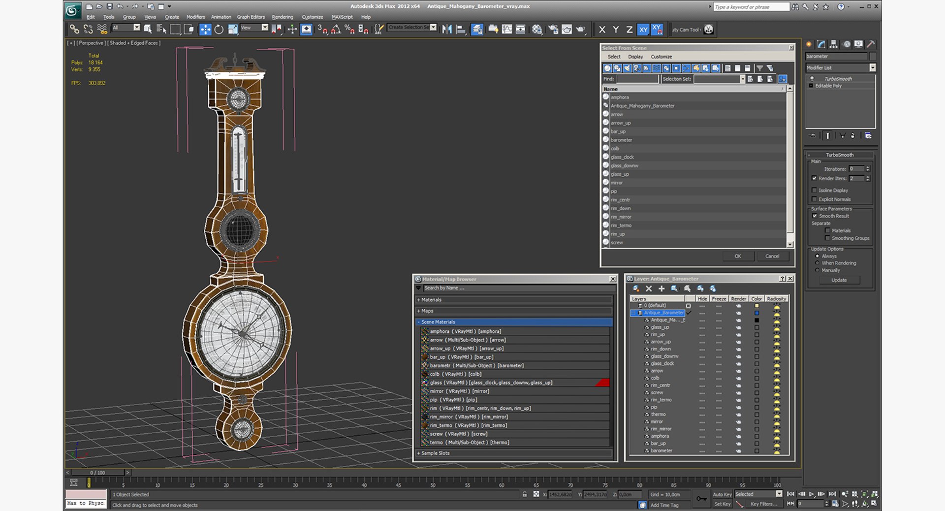
Task: Open the Mirror tool in main toolbar
Action: 447,30
